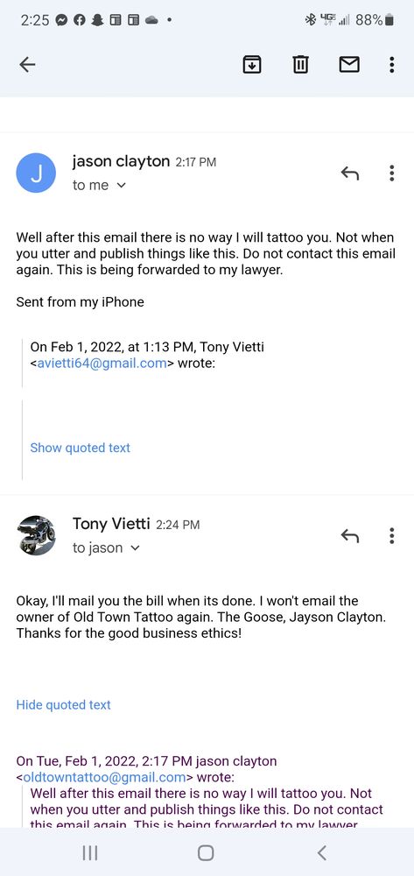
Task: Delete email with trash icon
Action: (x=300, y=66)
